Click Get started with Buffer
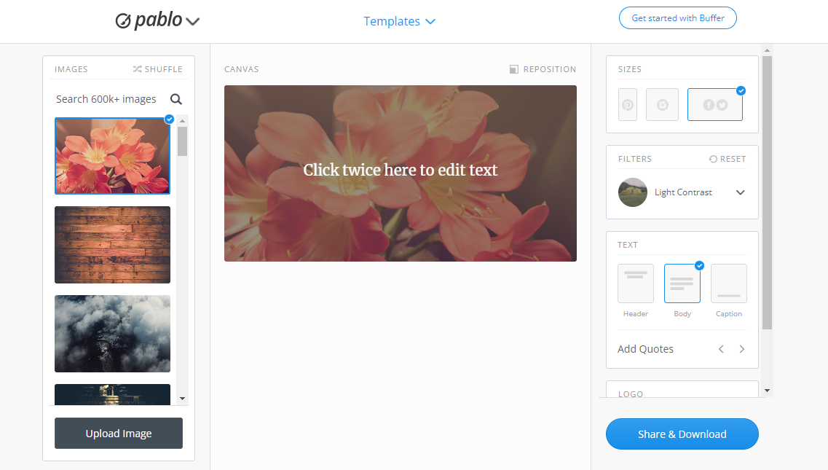 [x=678, y=18]
